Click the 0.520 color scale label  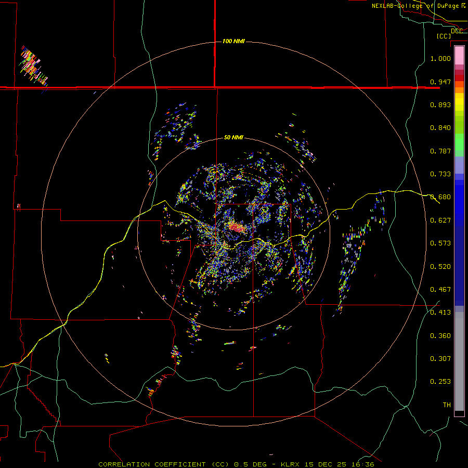440,267
